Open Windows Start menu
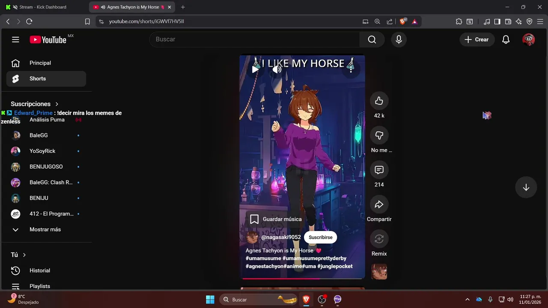Screen dimensions: 548x308 (x=210, y=299)
